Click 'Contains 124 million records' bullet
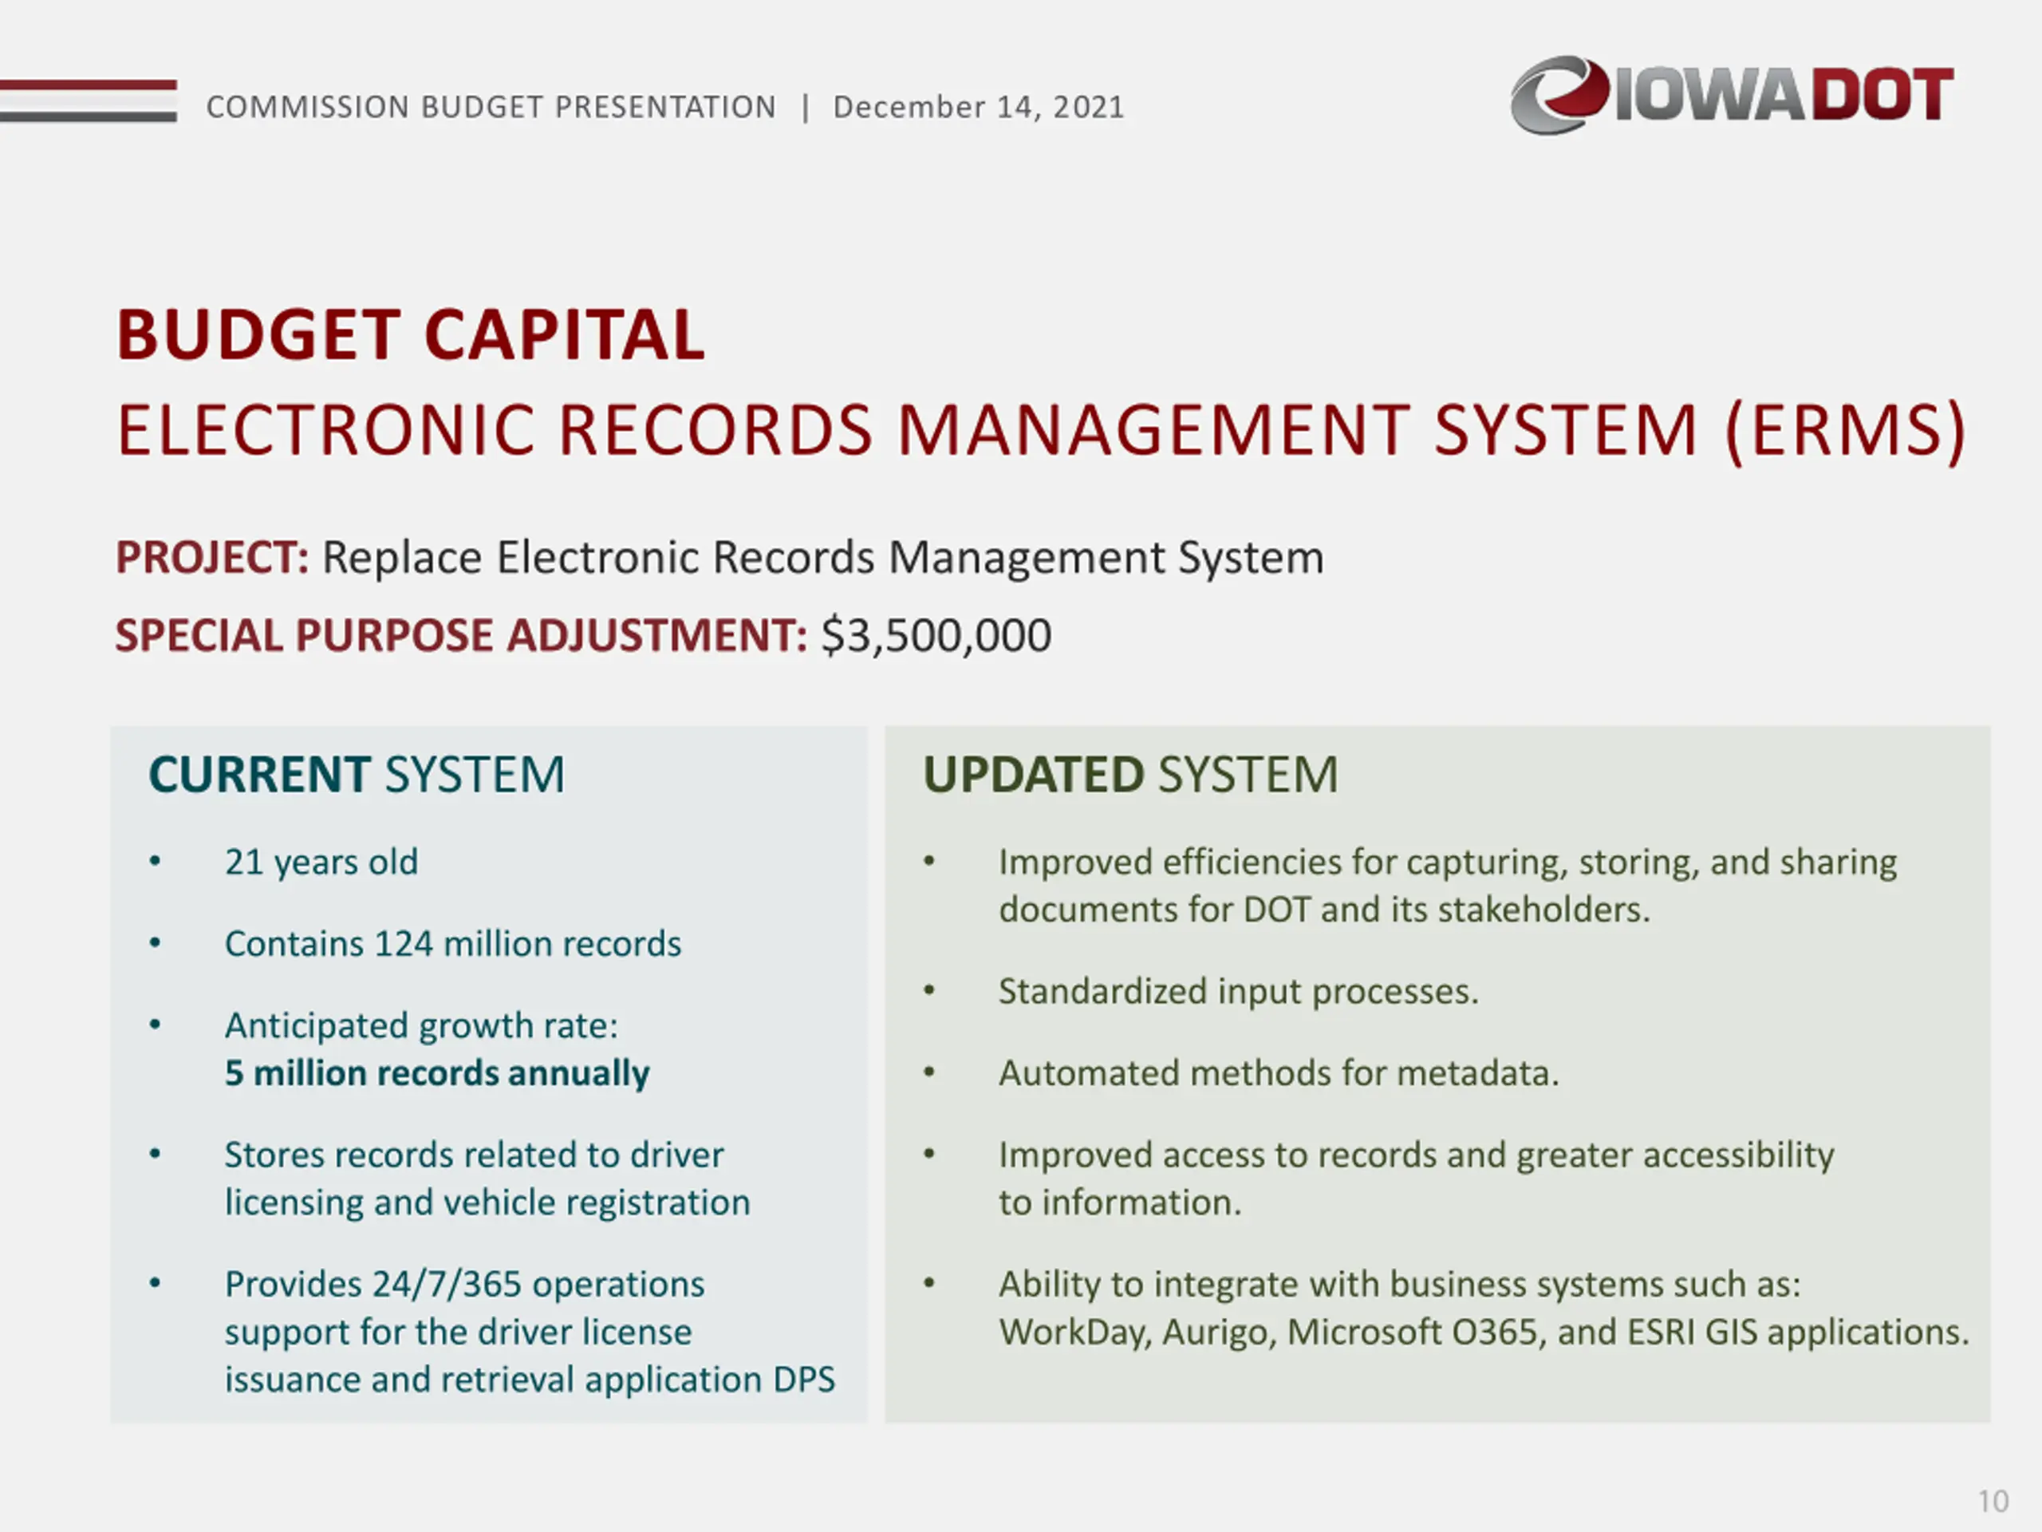Viewport: 2042px width, 1532px height. (x=453, y=944)
